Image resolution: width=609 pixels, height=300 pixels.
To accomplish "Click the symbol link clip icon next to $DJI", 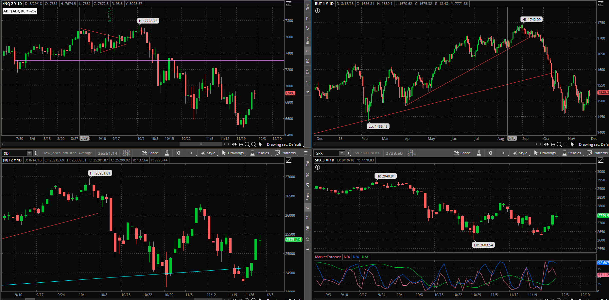I will tap(36, 153).
